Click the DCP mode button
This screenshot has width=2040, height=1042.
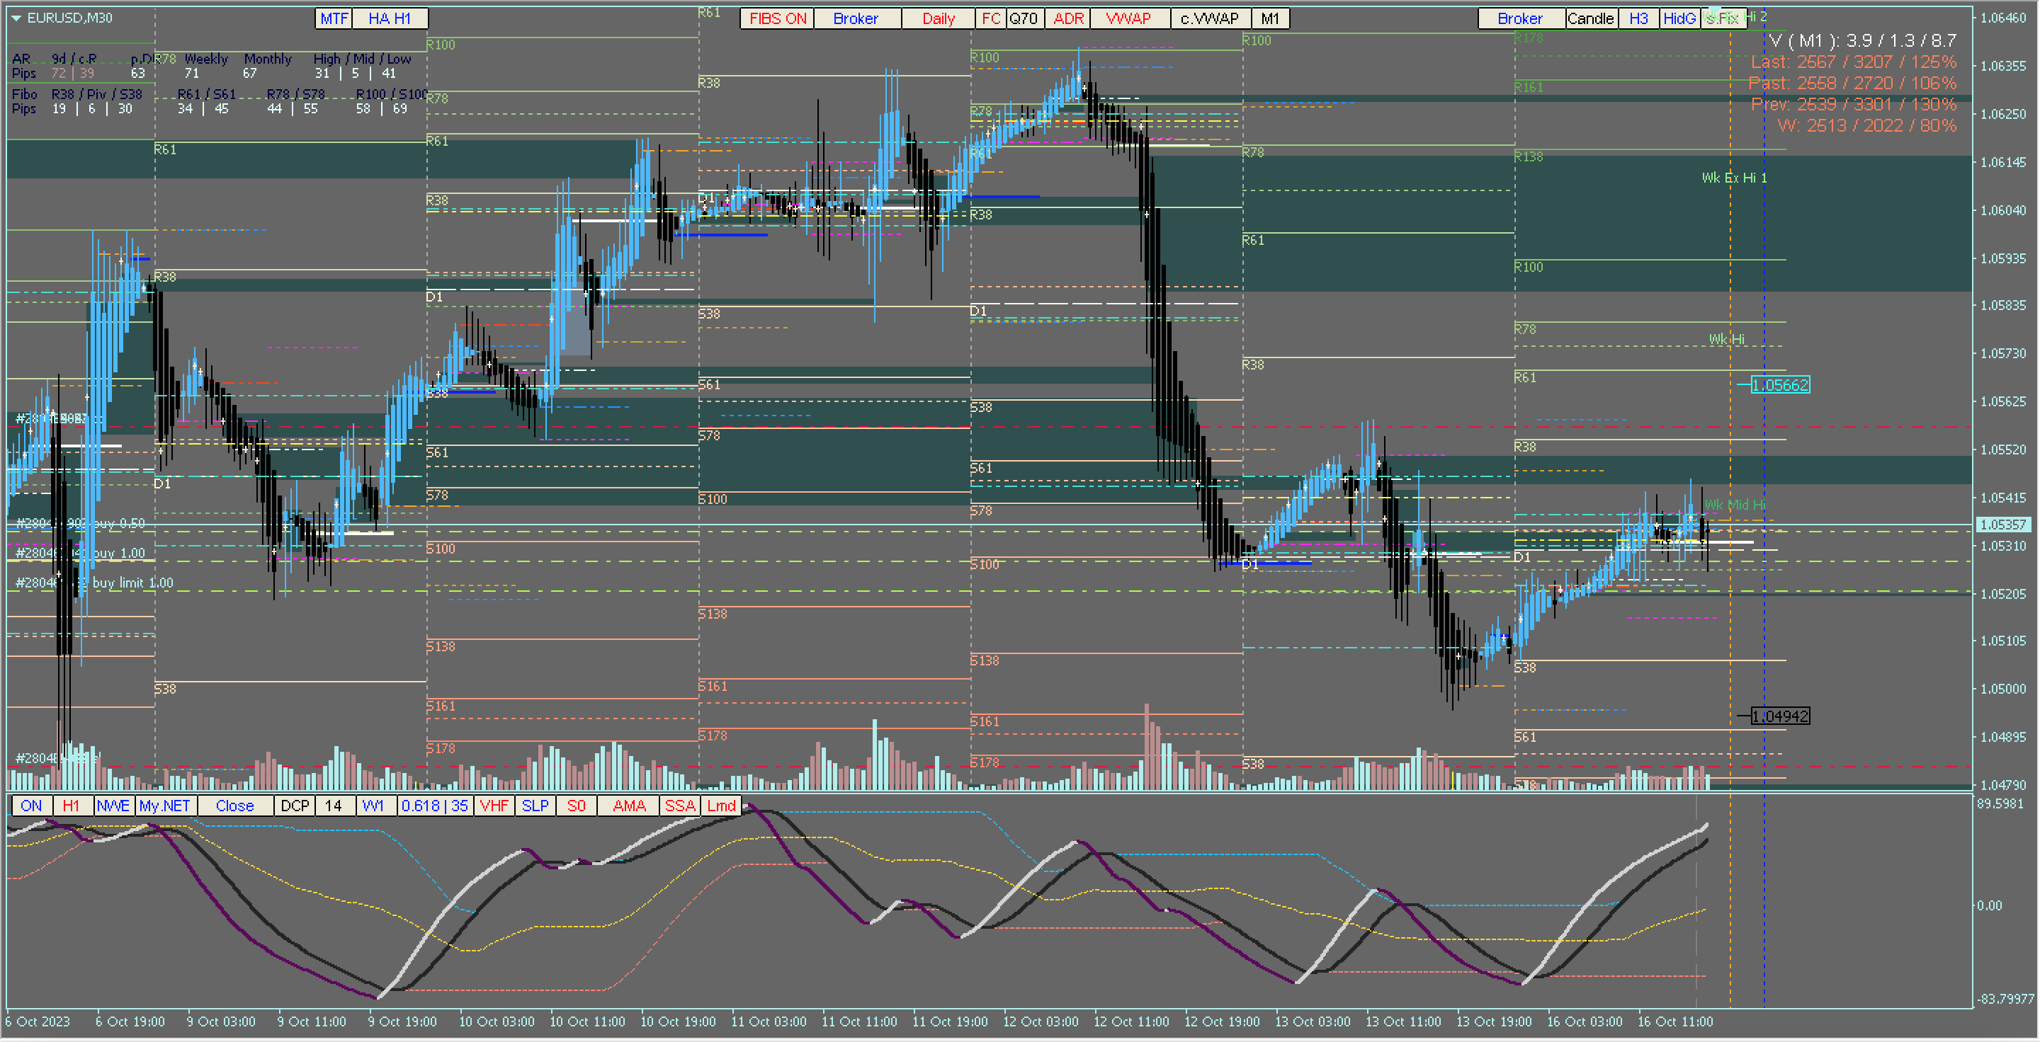pos(295,806)
